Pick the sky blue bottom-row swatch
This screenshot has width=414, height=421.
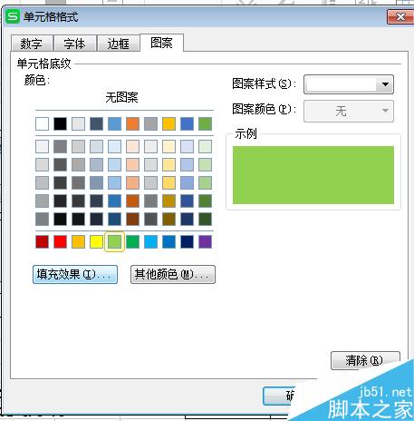[150, 241]
